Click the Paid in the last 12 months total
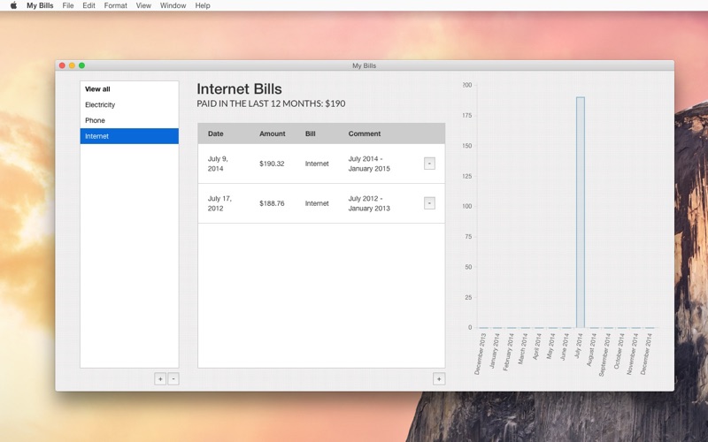The image size is (708, 442). click(271, 103)
